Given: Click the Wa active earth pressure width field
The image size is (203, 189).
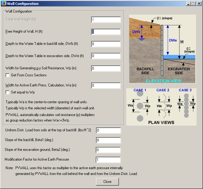Looking at the screenshot, I should click(106, 85).
